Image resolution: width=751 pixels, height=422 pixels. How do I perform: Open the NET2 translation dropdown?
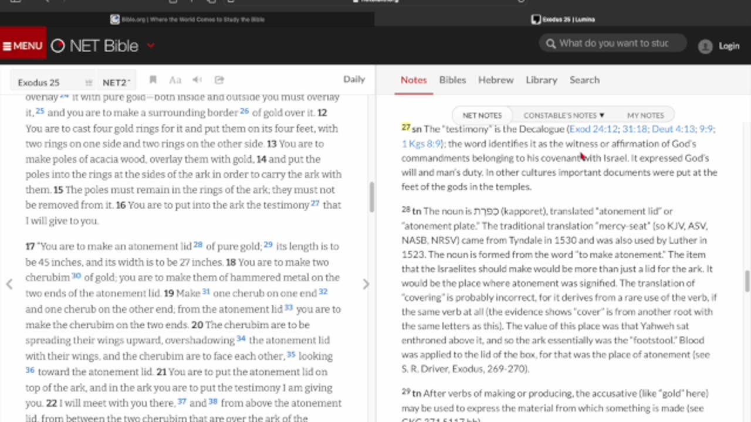(116, 82)
